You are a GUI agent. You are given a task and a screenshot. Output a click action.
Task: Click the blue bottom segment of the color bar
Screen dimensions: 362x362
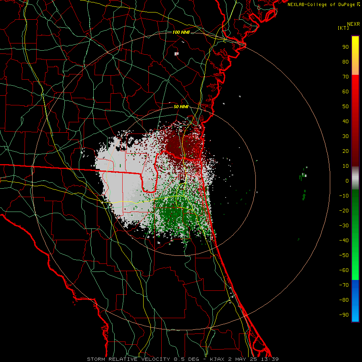point(355,300)
